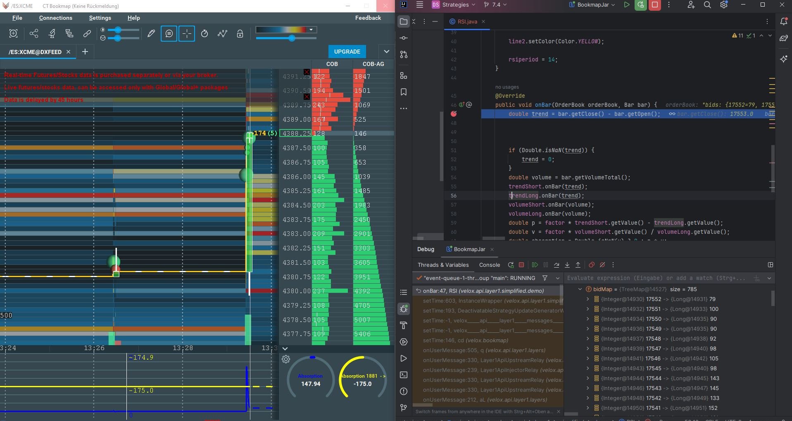Click the Step Over debugger icon
792x421 pixels.
click(557, 265)
